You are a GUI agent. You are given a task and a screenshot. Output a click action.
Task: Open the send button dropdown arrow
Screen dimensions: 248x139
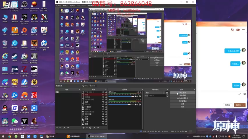[x=244, y=105]
